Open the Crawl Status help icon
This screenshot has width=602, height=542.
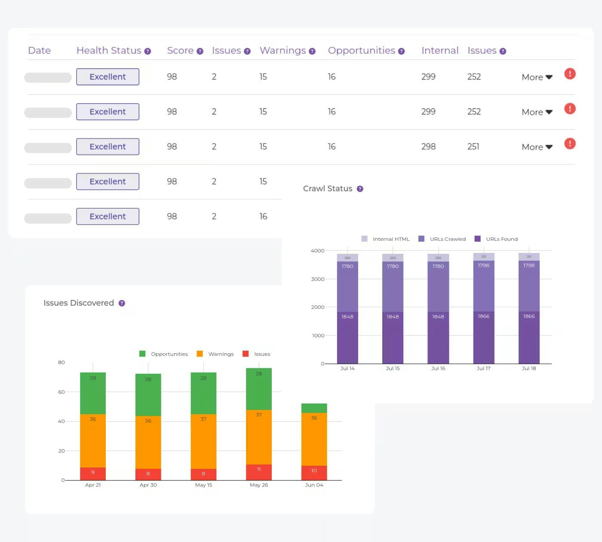pyautogui.click(x=359, y=188)
